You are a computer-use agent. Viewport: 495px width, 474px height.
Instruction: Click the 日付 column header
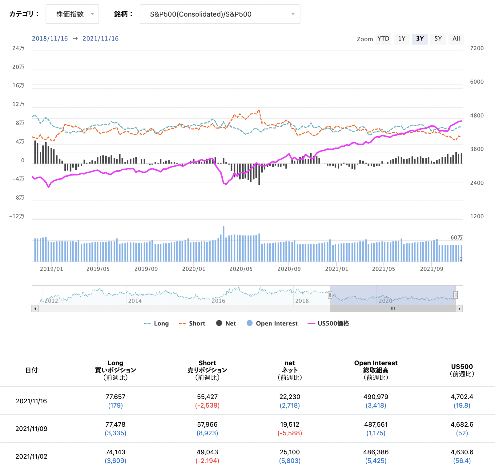point(31,370)
